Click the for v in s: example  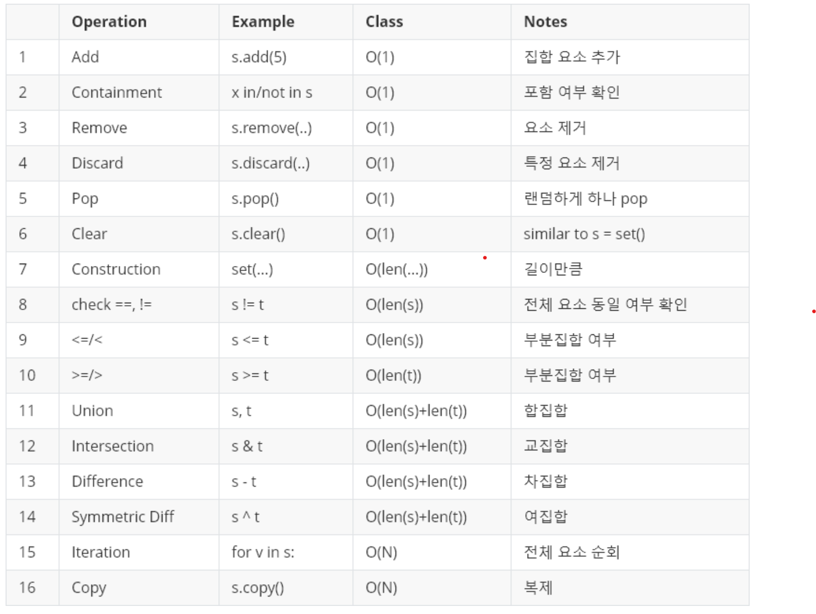263,552
